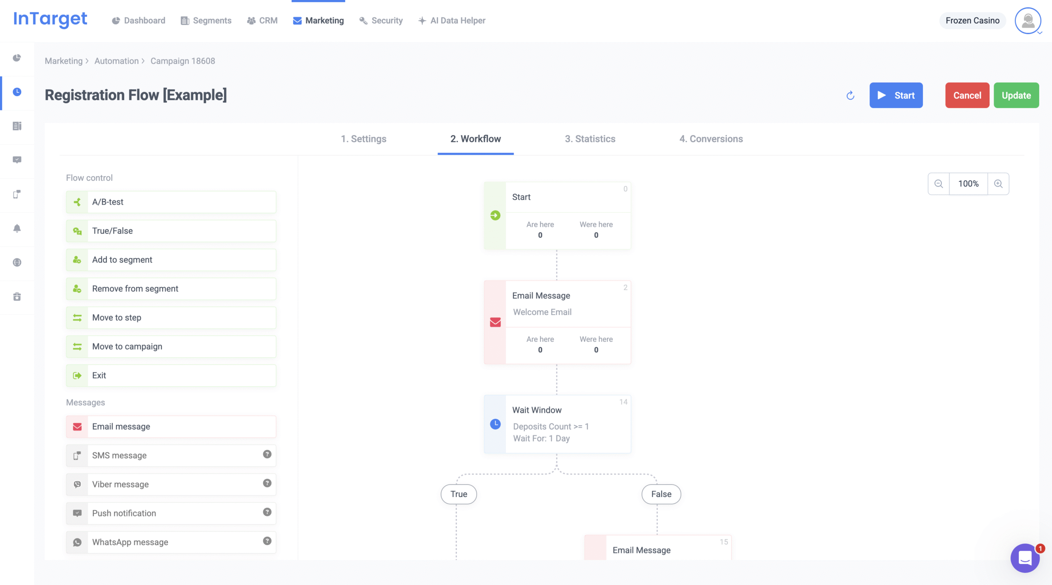
Task: Click the Automation breadcrumb link
Action: (117, 61)
